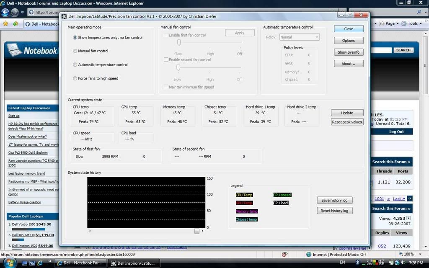Open Does Mcafee suck or what? thread

27,137
